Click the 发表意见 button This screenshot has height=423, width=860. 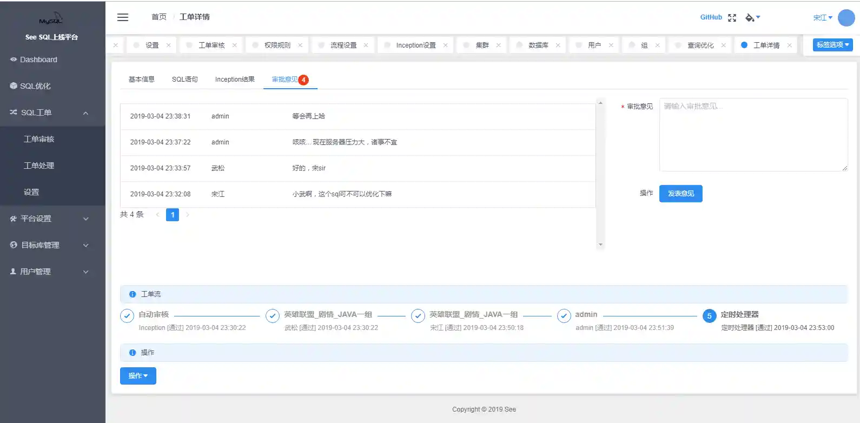coord(680,194)
